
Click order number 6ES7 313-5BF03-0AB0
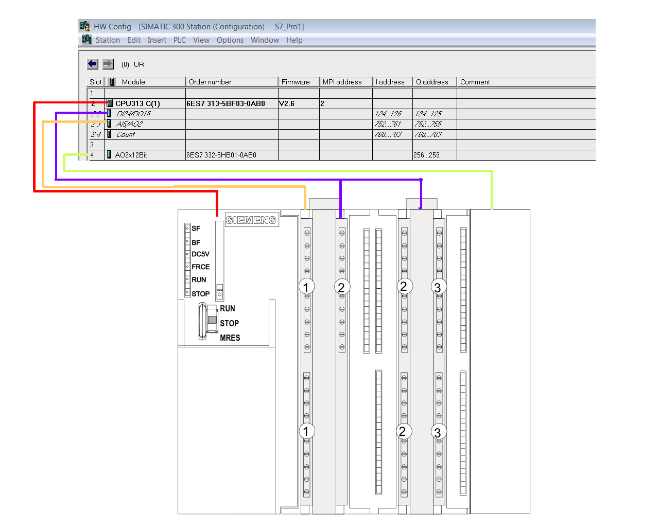click(x=226, y=103)
